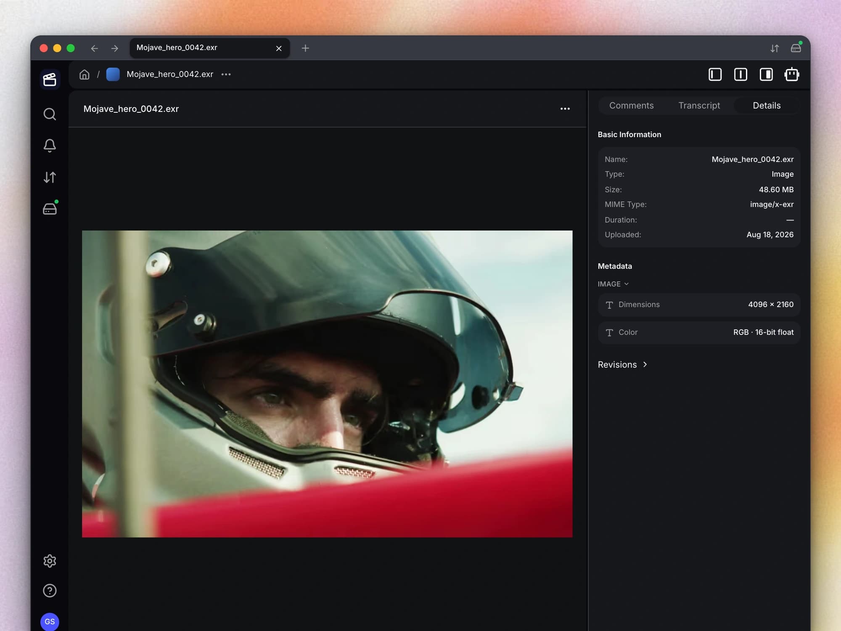Open transfers arrows icon in sidebar
This screenshot has height=631, width=841.
50,177
